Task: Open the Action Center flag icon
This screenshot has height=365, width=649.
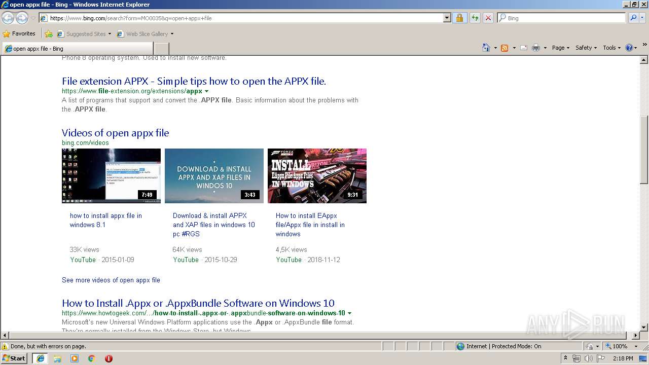Action: 600,358
